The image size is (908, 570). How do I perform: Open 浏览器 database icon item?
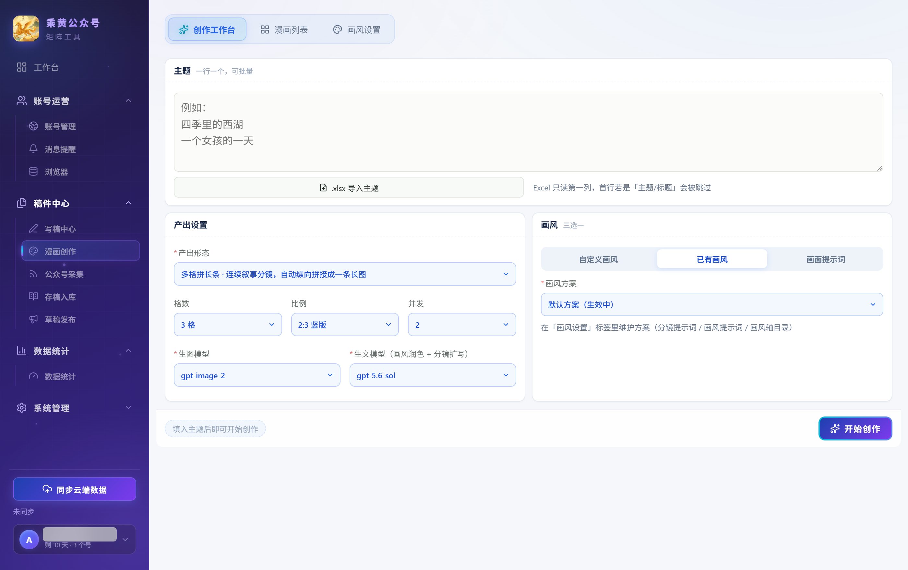[x=33, y=172]
